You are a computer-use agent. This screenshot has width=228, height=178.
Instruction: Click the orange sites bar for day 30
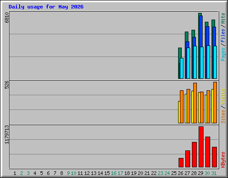(208, 107)
